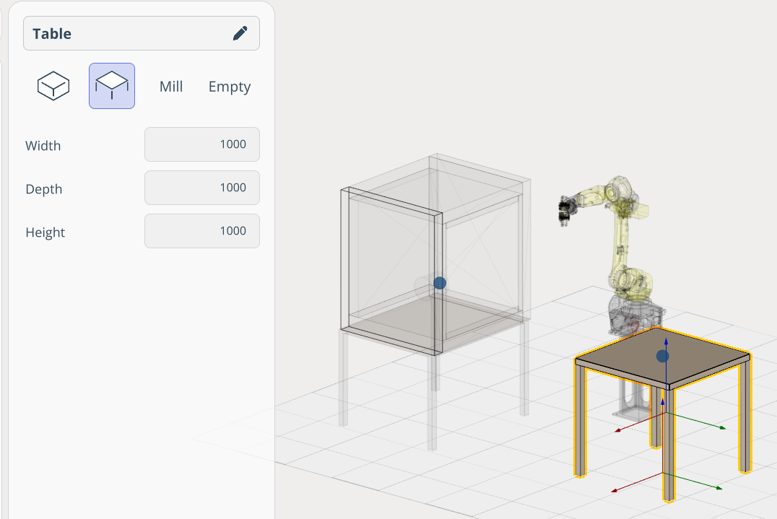
Task: Click the Table name text box
Action: pyautogui.click(x=130, y=34)
